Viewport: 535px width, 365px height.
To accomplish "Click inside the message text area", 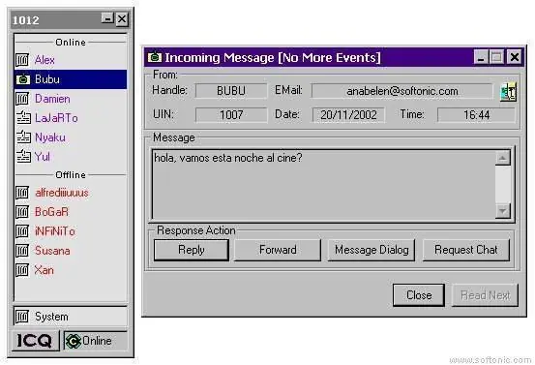I will pos(323,184).
